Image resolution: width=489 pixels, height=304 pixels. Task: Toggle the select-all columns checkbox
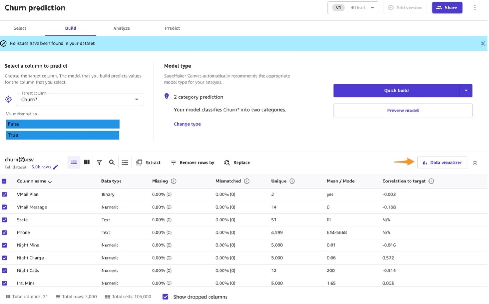click(x=4, y=181)
